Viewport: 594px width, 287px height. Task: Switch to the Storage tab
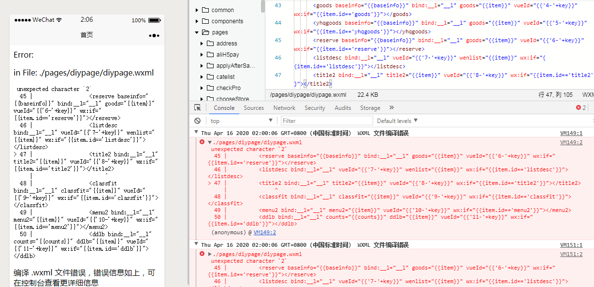pos(370,107)
